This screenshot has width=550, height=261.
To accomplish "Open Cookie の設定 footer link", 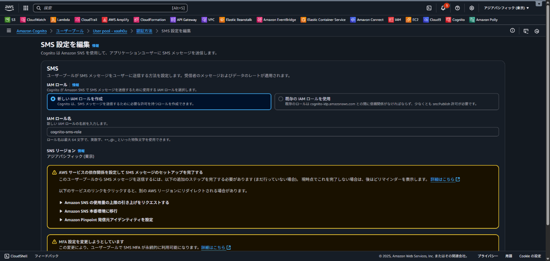I will pos(530,256).
